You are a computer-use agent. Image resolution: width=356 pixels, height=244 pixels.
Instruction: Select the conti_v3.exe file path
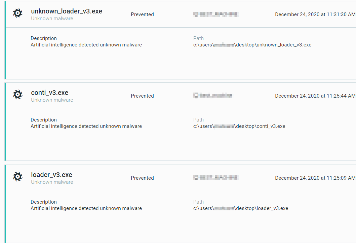pos(239,126)
